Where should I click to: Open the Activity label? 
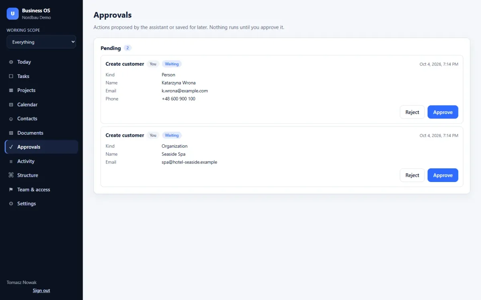point(26,161)
